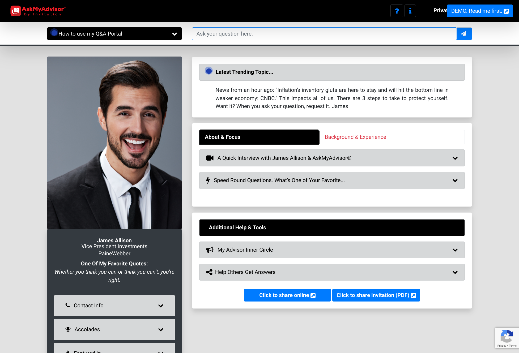Expand Help Others Get Answers chevron
This screenshot has height=353, width=519.
455,272
